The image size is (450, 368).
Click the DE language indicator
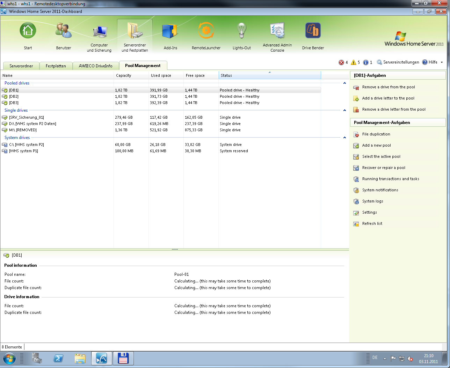tap(375, 358)
